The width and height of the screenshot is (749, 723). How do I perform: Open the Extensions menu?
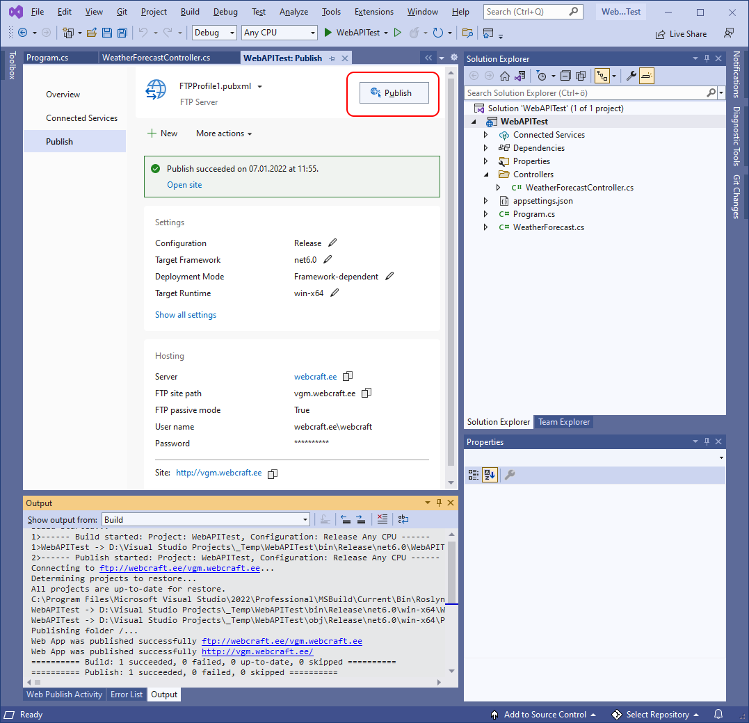pos(374,11)
